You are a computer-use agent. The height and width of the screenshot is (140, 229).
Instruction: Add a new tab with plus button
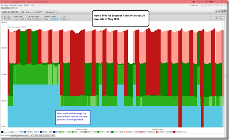(x=16, y=8)
